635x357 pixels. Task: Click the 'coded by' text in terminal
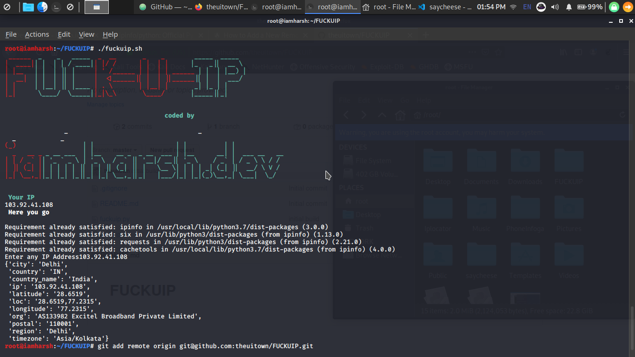click(x=179, y=116)
